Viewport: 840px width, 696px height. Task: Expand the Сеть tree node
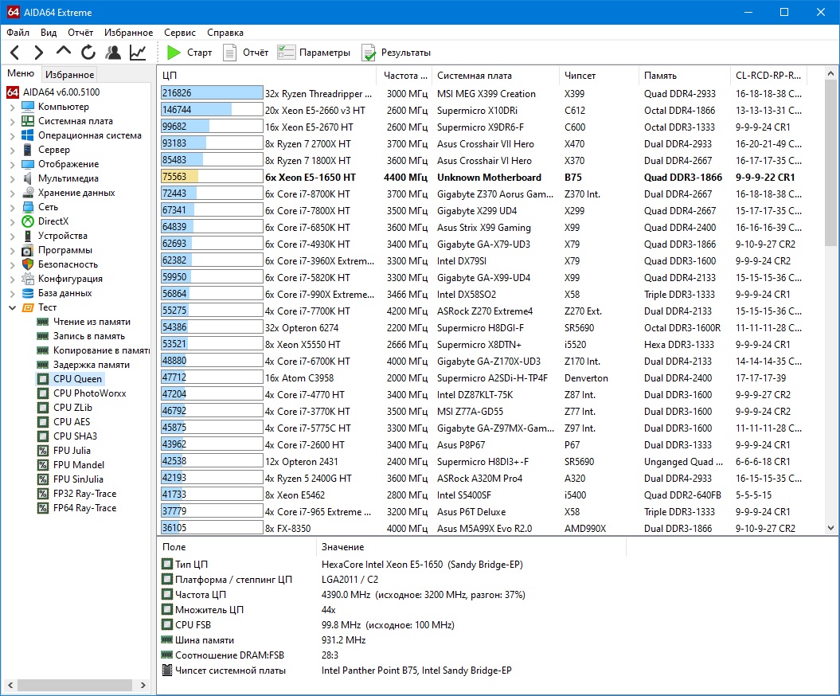click(12, 207)
